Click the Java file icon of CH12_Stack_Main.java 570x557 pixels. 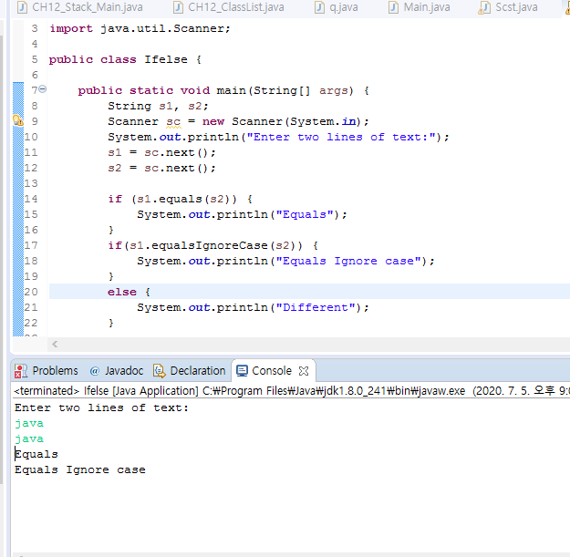23,7
